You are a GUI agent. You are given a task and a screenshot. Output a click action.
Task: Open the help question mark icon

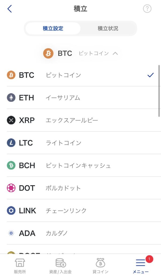click(x=147, y=9)
